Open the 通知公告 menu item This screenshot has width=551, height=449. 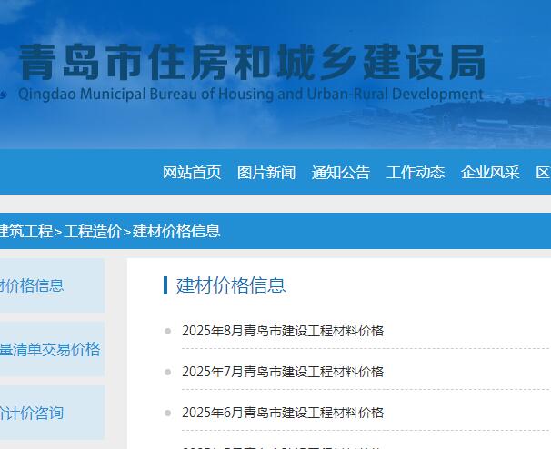pyautogui.click(x=340, y=173)
